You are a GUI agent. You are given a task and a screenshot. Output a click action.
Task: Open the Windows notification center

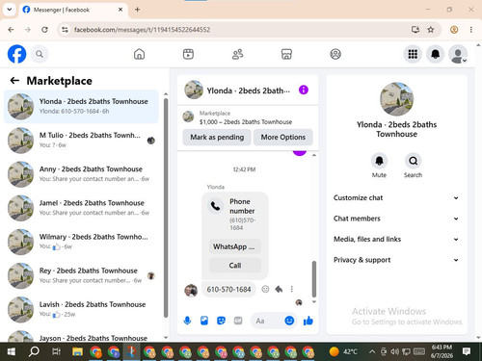467,351
